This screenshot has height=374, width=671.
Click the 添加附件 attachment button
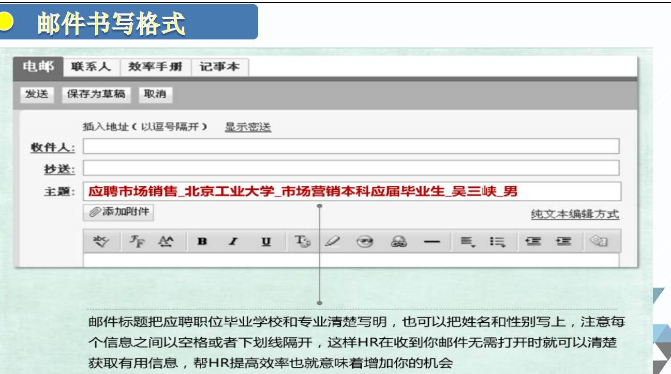pyautogui.click(x=118, y=212)
